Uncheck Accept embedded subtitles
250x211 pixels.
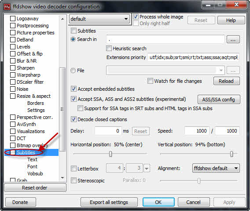[x=74, y=89]
